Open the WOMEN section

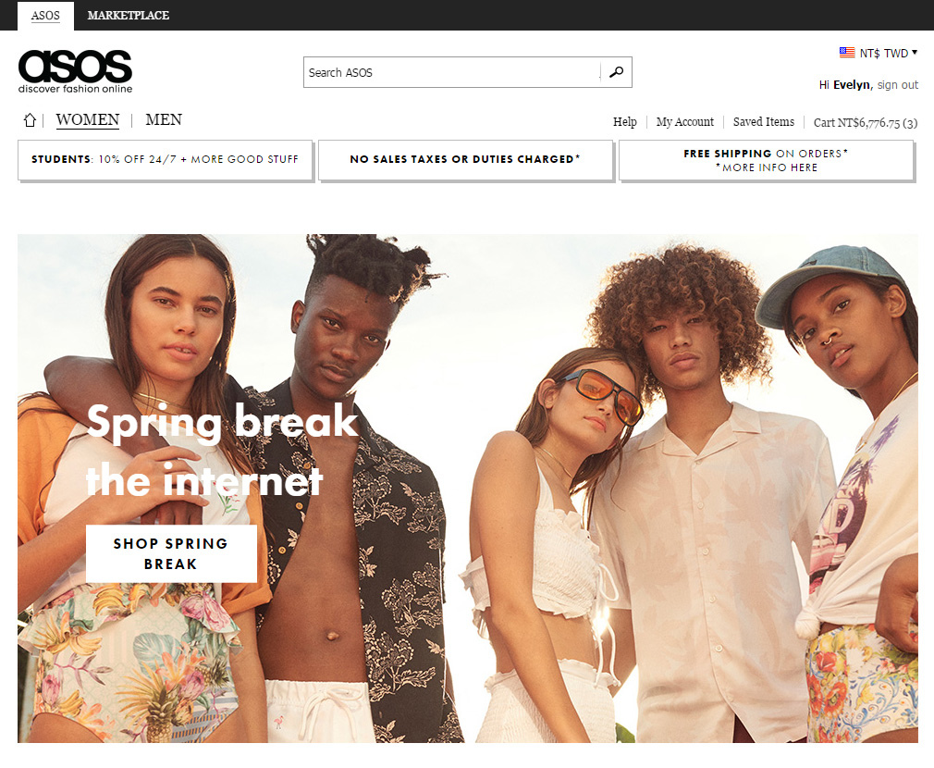[88, 119]
